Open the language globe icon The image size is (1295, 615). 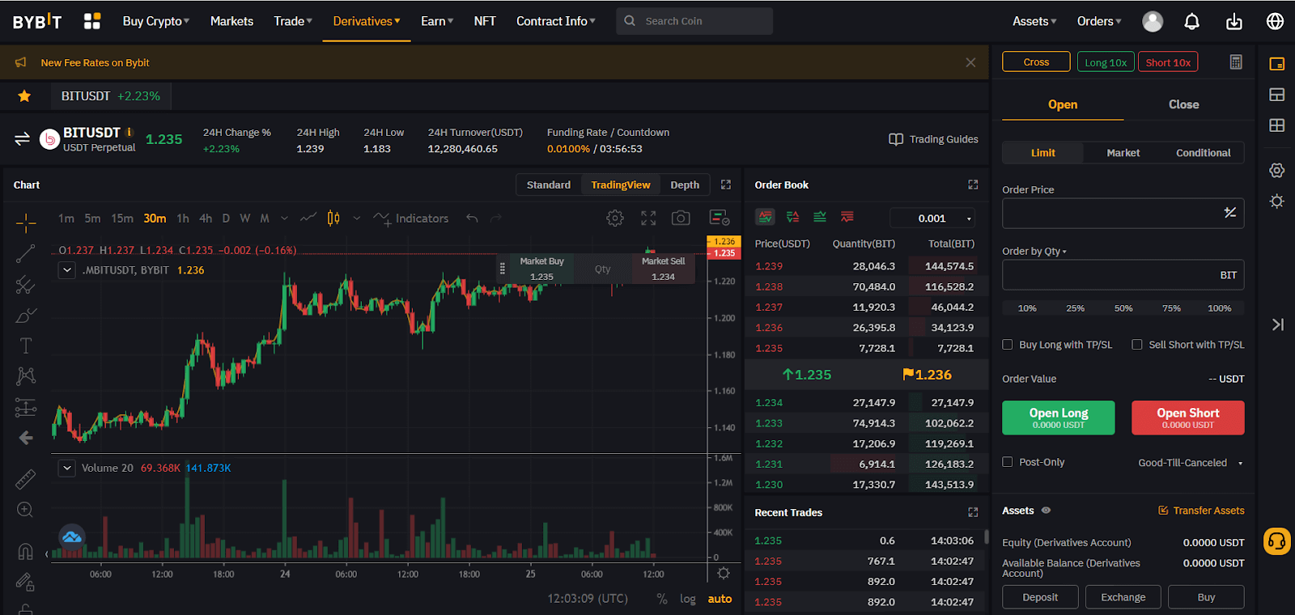tap(1275, 21)
